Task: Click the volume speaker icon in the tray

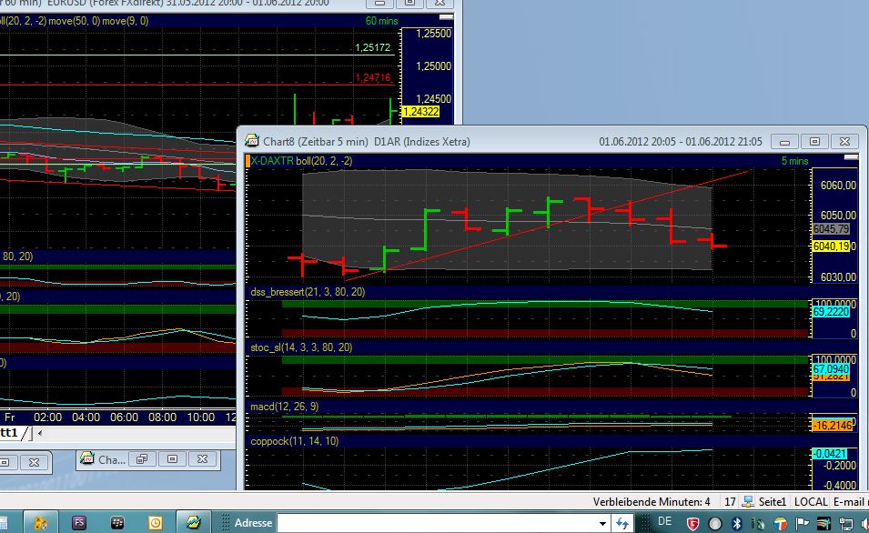Action: (x=864, y=524)
